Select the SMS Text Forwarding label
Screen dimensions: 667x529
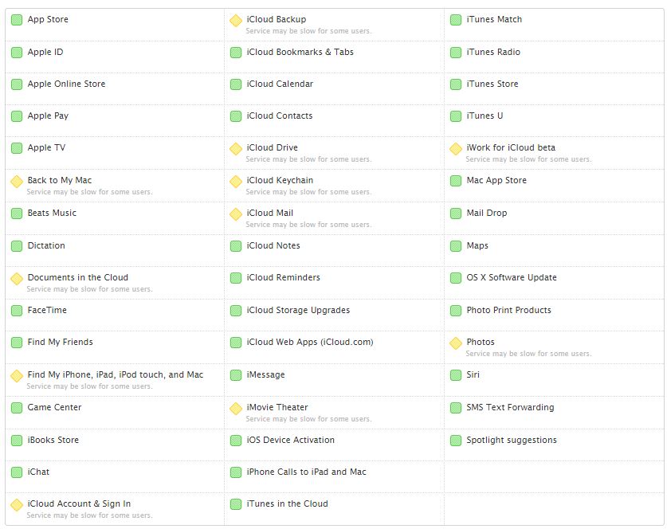coord(510,407)
